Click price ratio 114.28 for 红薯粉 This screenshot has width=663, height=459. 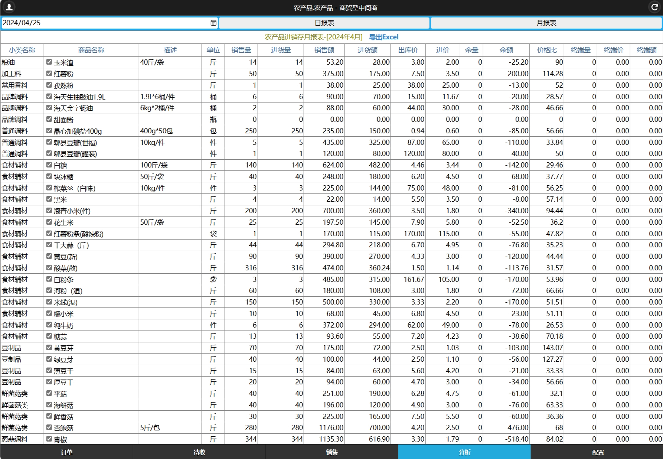click(x=553, y=74)
